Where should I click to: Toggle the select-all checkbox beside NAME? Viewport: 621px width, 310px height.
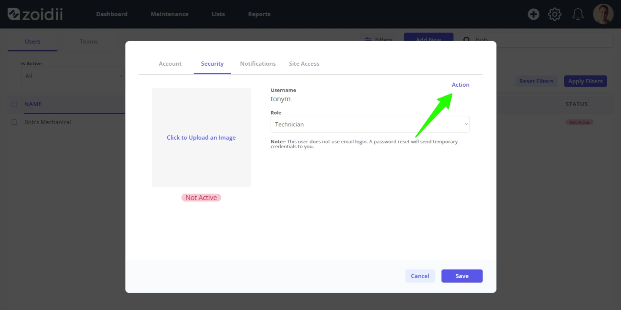pyautogui.click(x=14, y=104)
